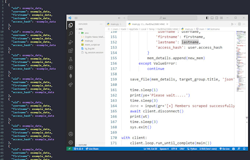This screenshot has height=160, width=250.
Task: Change line endings via CRLF
Action: pos(182,149)
